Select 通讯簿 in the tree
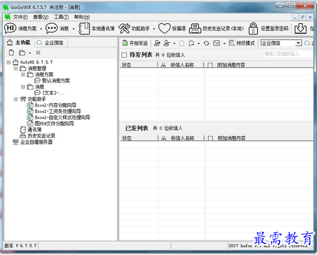This screenshot has height=255, width=318. (34, 130)
